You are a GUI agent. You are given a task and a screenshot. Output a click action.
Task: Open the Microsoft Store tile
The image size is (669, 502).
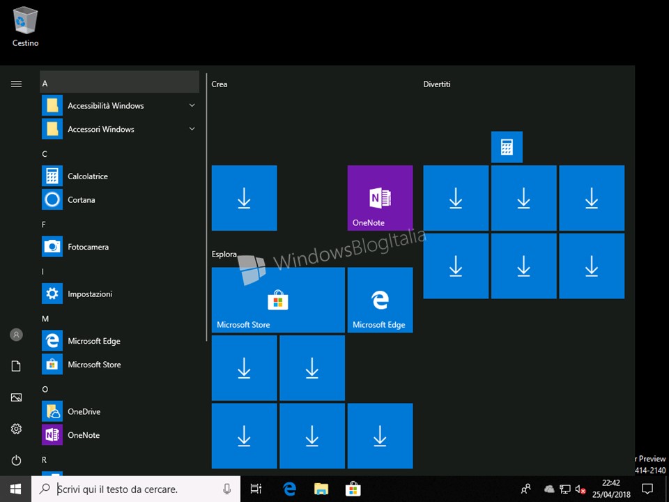tap(278, 300)
